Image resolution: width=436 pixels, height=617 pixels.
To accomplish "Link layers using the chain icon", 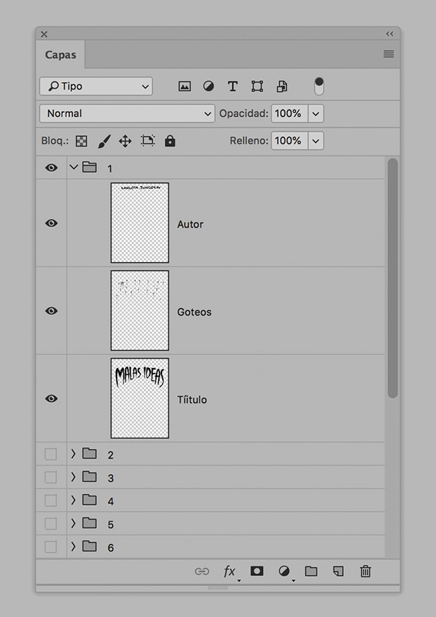I will coord(202,571).
